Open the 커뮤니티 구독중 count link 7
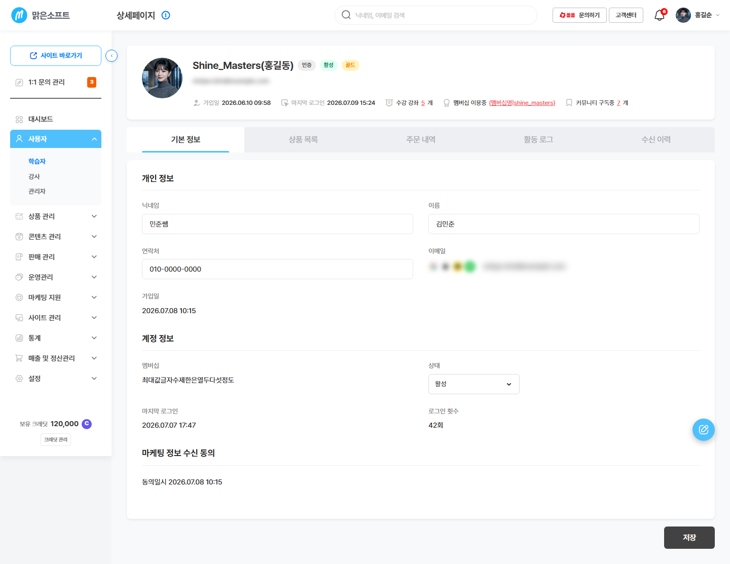Viewport: 730px width, 564px height. click(x=618, y=103)
